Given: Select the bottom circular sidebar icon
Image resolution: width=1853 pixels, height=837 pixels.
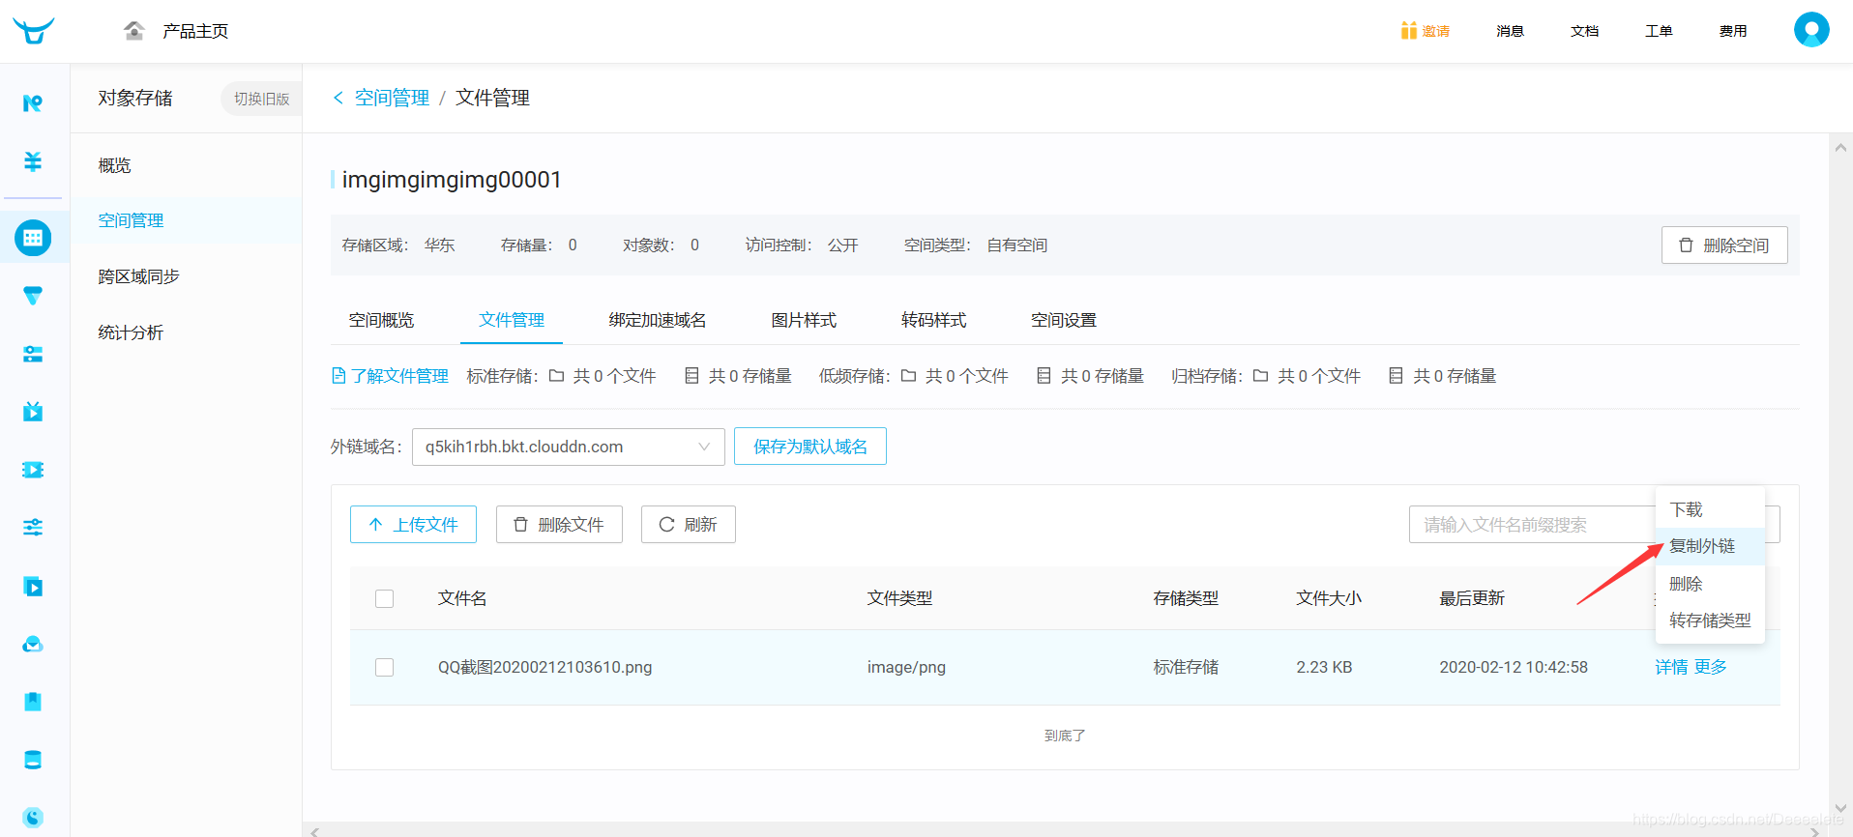Looking at the screenshot, I should 33,818.
